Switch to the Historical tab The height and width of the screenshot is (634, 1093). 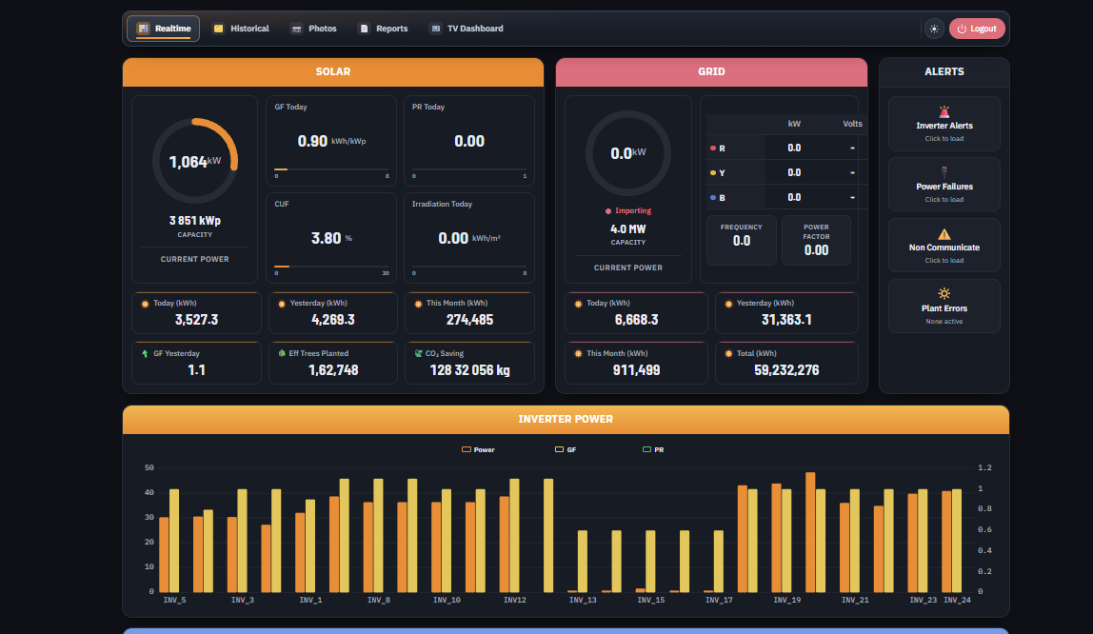click(x=241, y=29)
